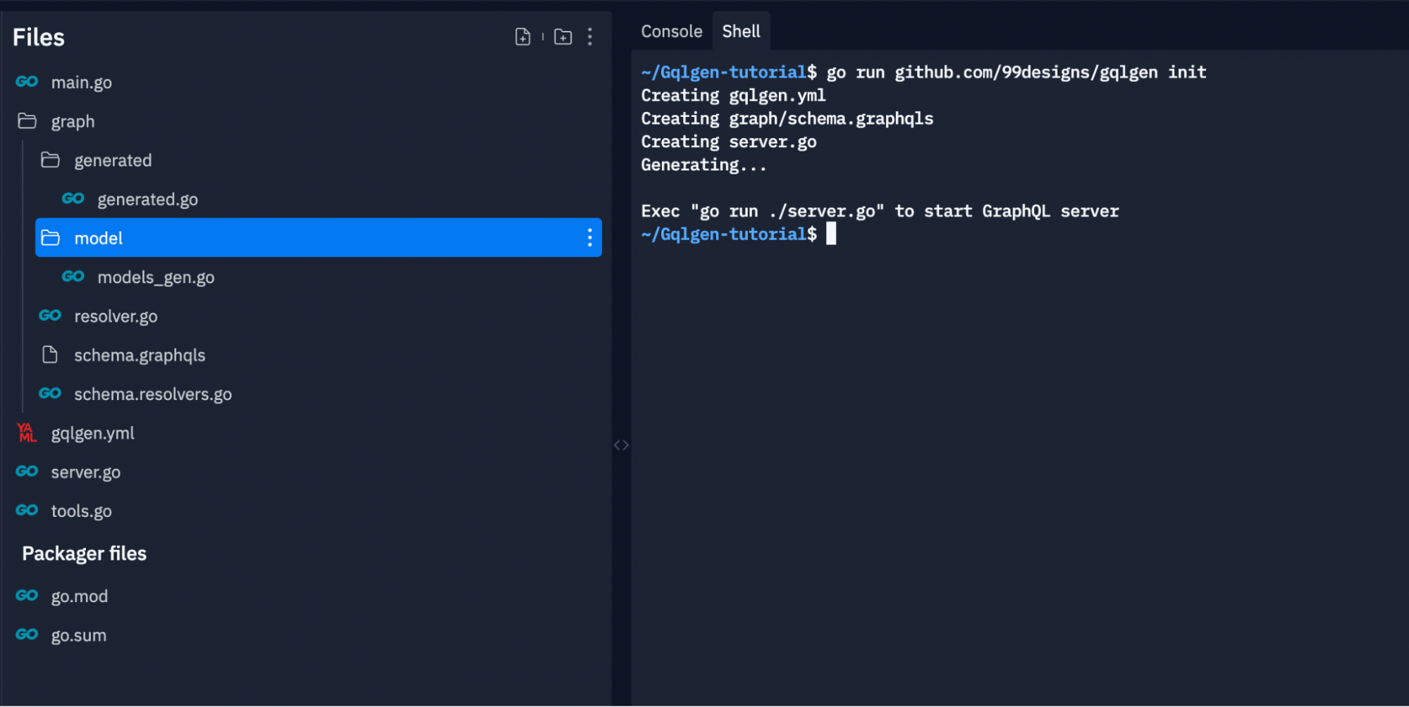Click the file icon beside schema.graphqls

[50, 355]
